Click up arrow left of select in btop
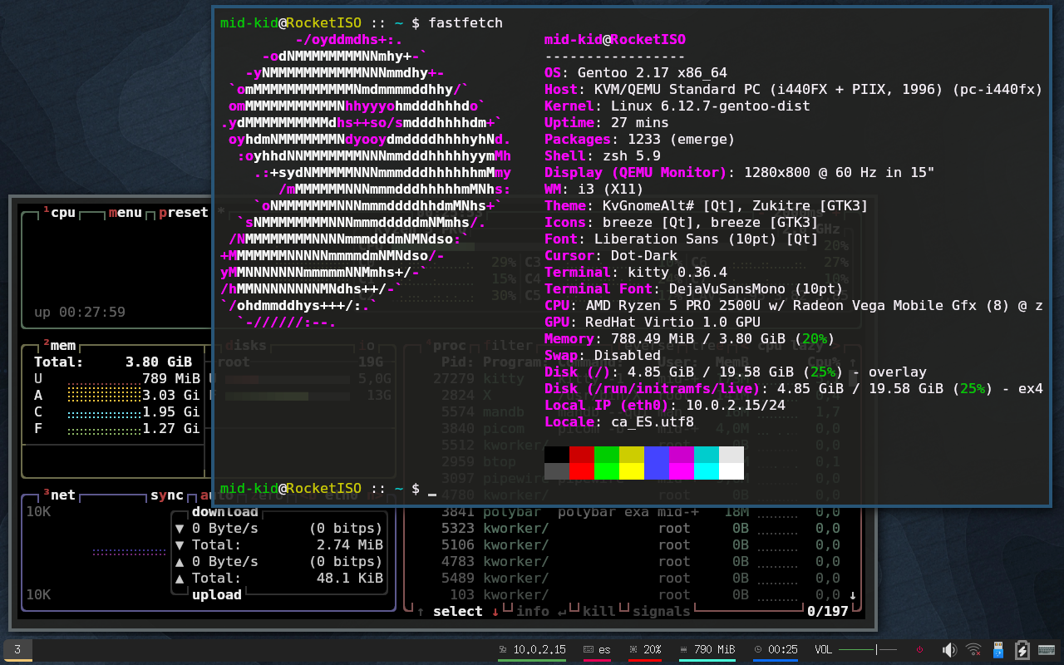Screen dimensions: 1064x665 [x=421, y=611]
